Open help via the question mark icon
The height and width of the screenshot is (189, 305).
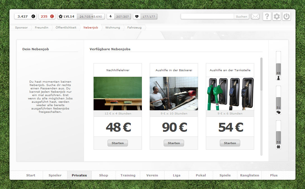coord(267,16)
